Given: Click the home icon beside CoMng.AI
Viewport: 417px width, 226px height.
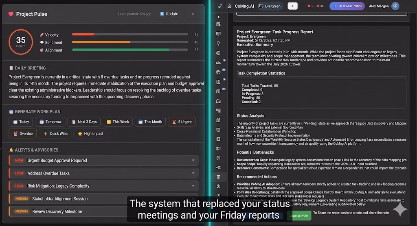Looking at the screenshot, I should (x=229, y=6).
